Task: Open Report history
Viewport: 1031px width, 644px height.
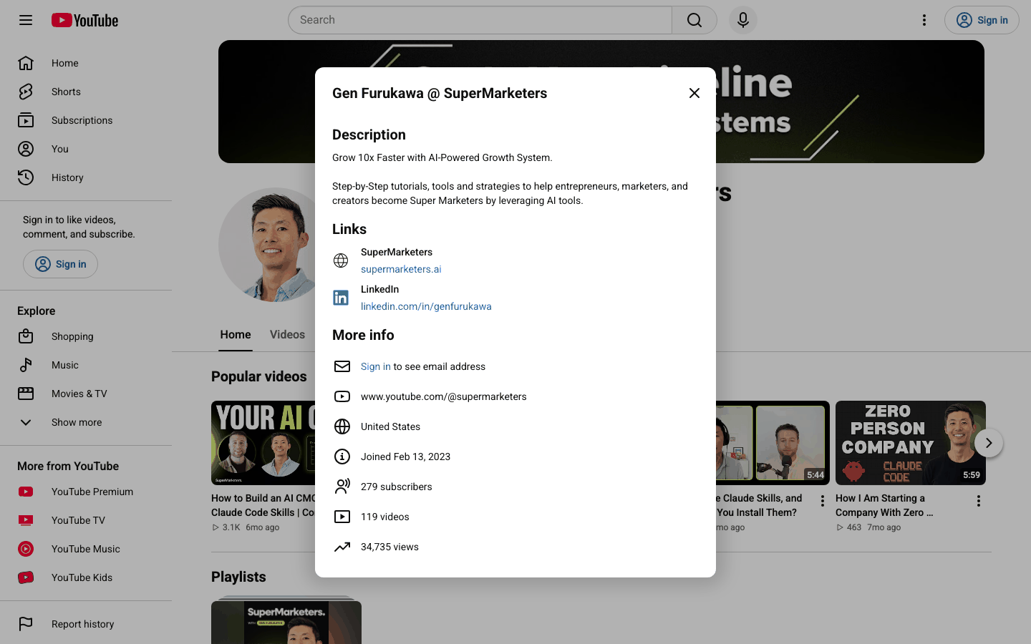Action: point(86,624)
